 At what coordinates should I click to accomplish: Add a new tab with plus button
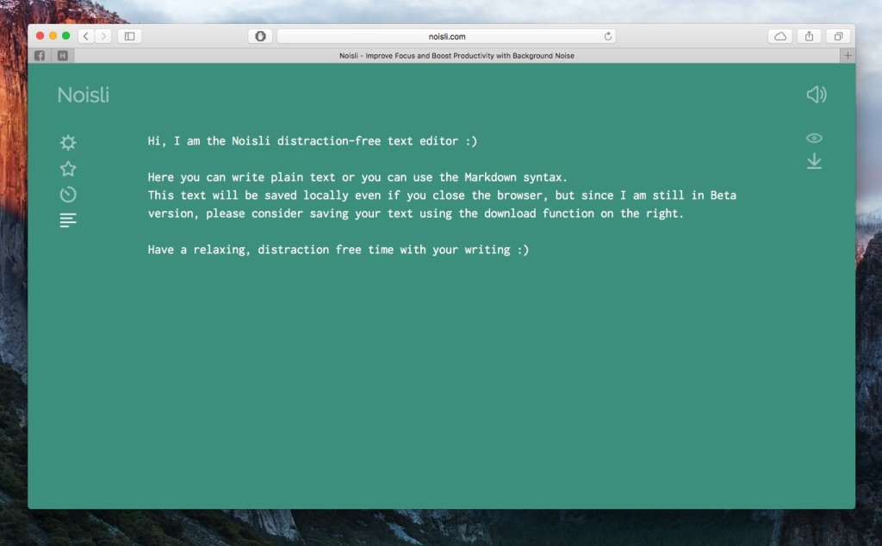coord(848,56)
